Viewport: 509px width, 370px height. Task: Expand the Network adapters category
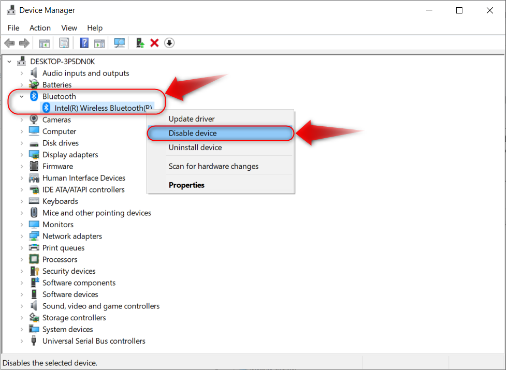22,236
